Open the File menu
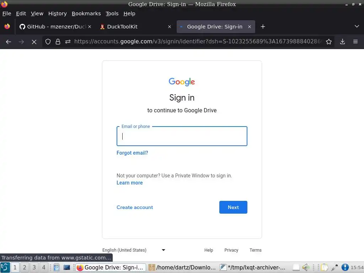Image resolution: width=364 pixels, height=273 pixels. (7, 14)
